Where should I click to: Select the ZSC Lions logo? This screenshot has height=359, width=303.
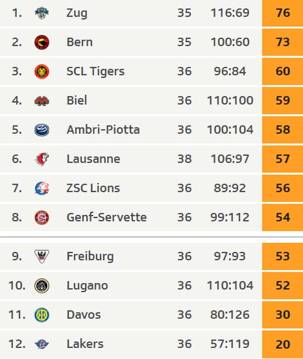coord(42,188)
